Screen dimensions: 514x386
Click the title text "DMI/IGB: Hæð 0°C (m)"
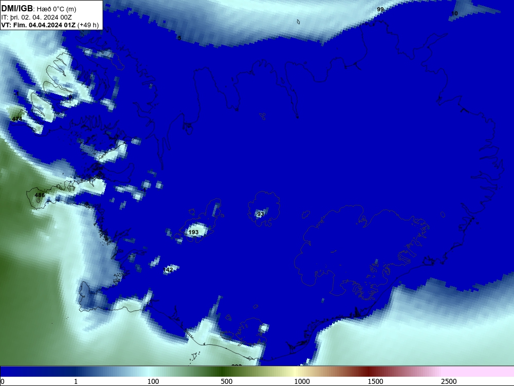coord(39,9)
